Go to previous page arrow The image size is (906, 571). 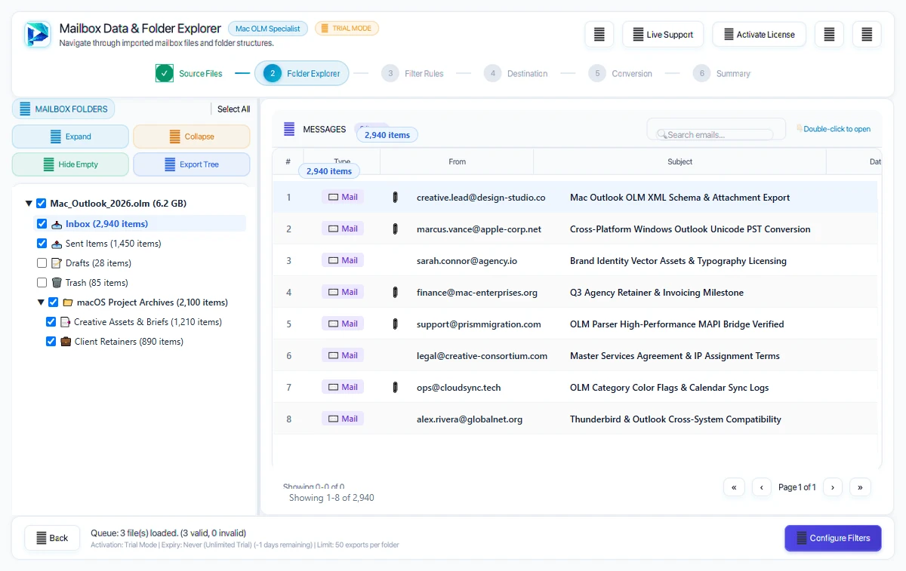point(762,487)
